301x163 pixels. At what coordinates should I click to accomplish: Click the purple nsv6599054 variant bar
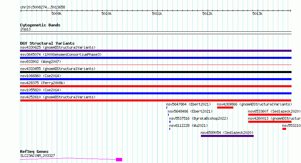tap(227, 136)
